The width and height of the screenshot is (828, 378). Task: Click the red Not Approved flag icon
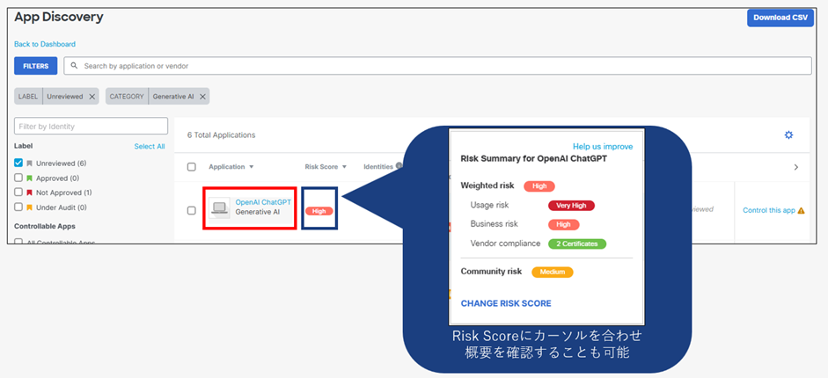[x=29, y=193]
